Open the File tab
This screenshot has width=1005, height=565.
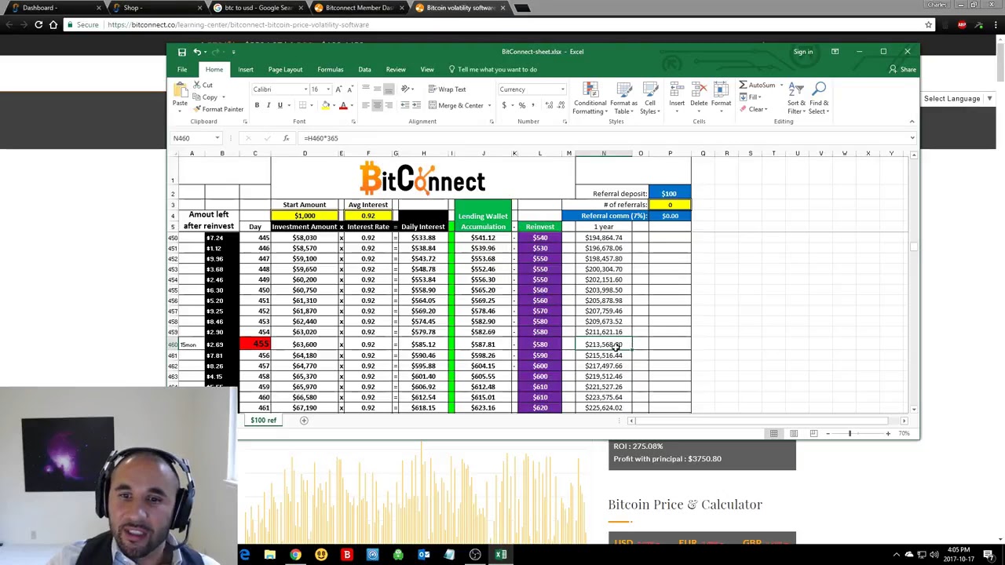tap(182, 69)
